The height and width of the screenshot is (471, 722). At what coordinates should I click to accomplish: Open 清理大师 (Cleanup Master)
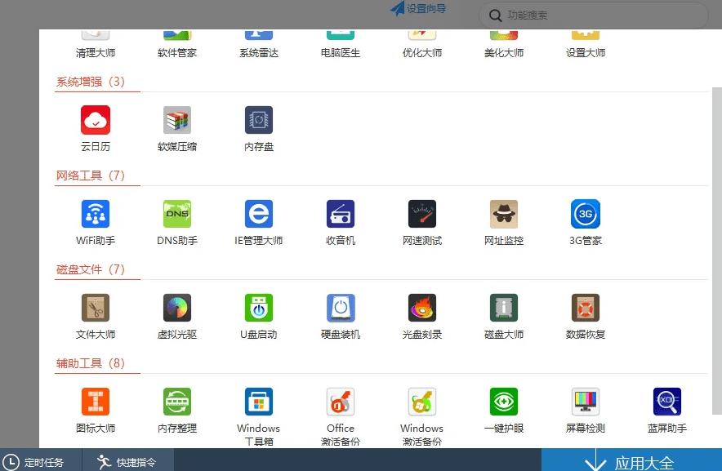pos(96,44)
